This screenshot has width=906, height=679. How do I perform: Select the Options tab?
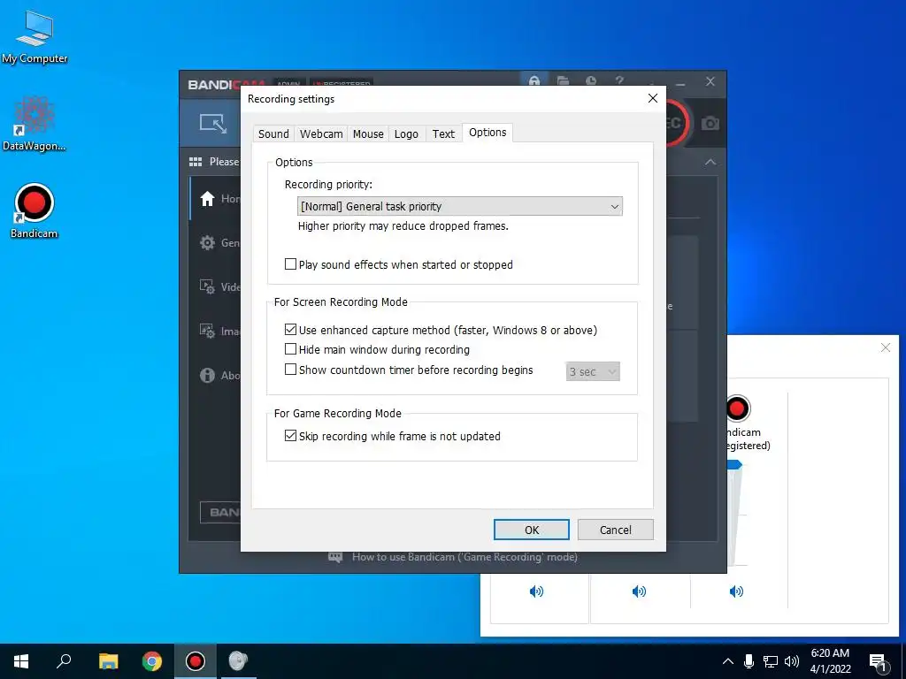click(x=488, y=133)
